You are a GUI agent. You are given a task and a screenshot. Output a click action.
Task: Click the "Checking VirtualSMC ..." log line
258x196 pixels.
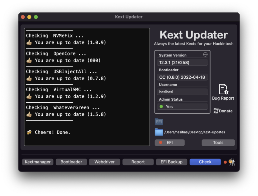tap(59, 90)
